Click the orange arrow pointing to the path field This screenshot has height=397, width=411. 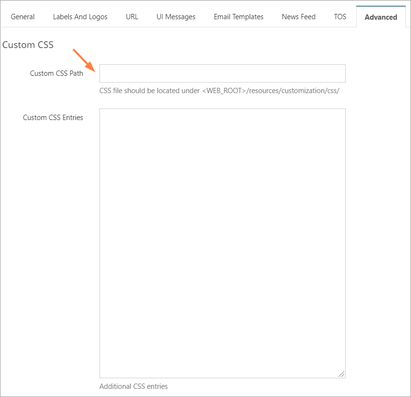click(82, 57)
